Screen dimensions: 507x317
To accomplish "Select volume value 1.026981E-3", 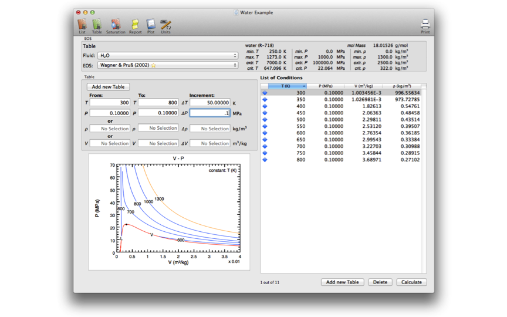I will pos(366,100).
